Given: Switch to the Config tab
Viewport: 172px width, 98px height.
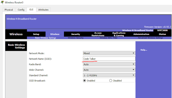Looking at the screenshot, I should 21,10.
